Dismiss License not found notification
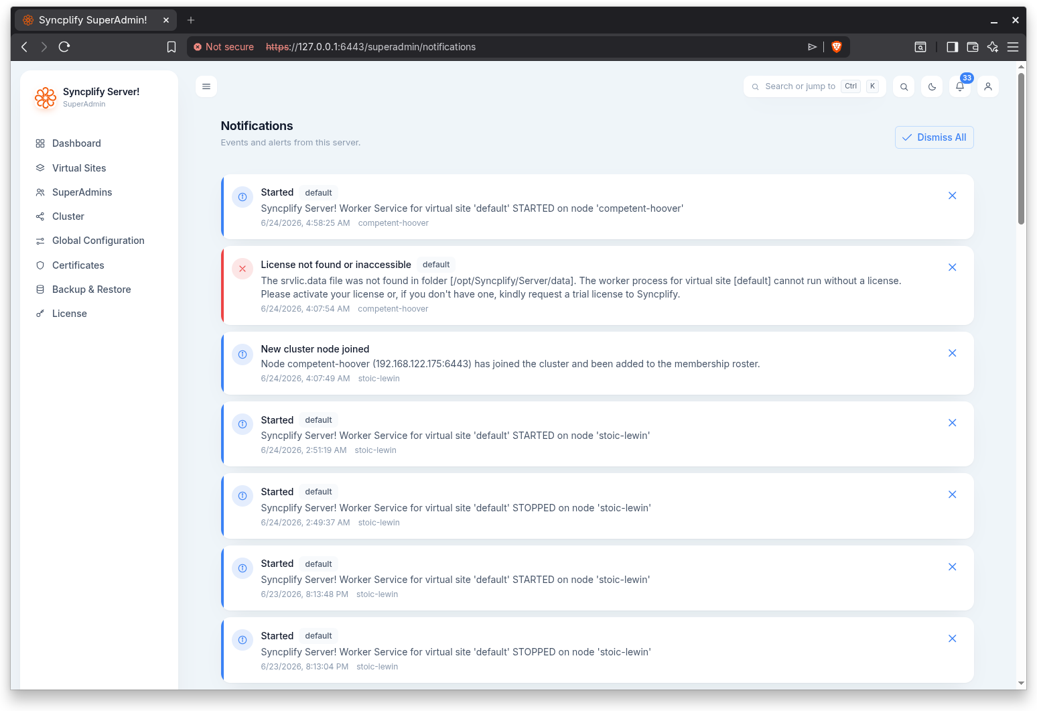 tap(952, 267)
